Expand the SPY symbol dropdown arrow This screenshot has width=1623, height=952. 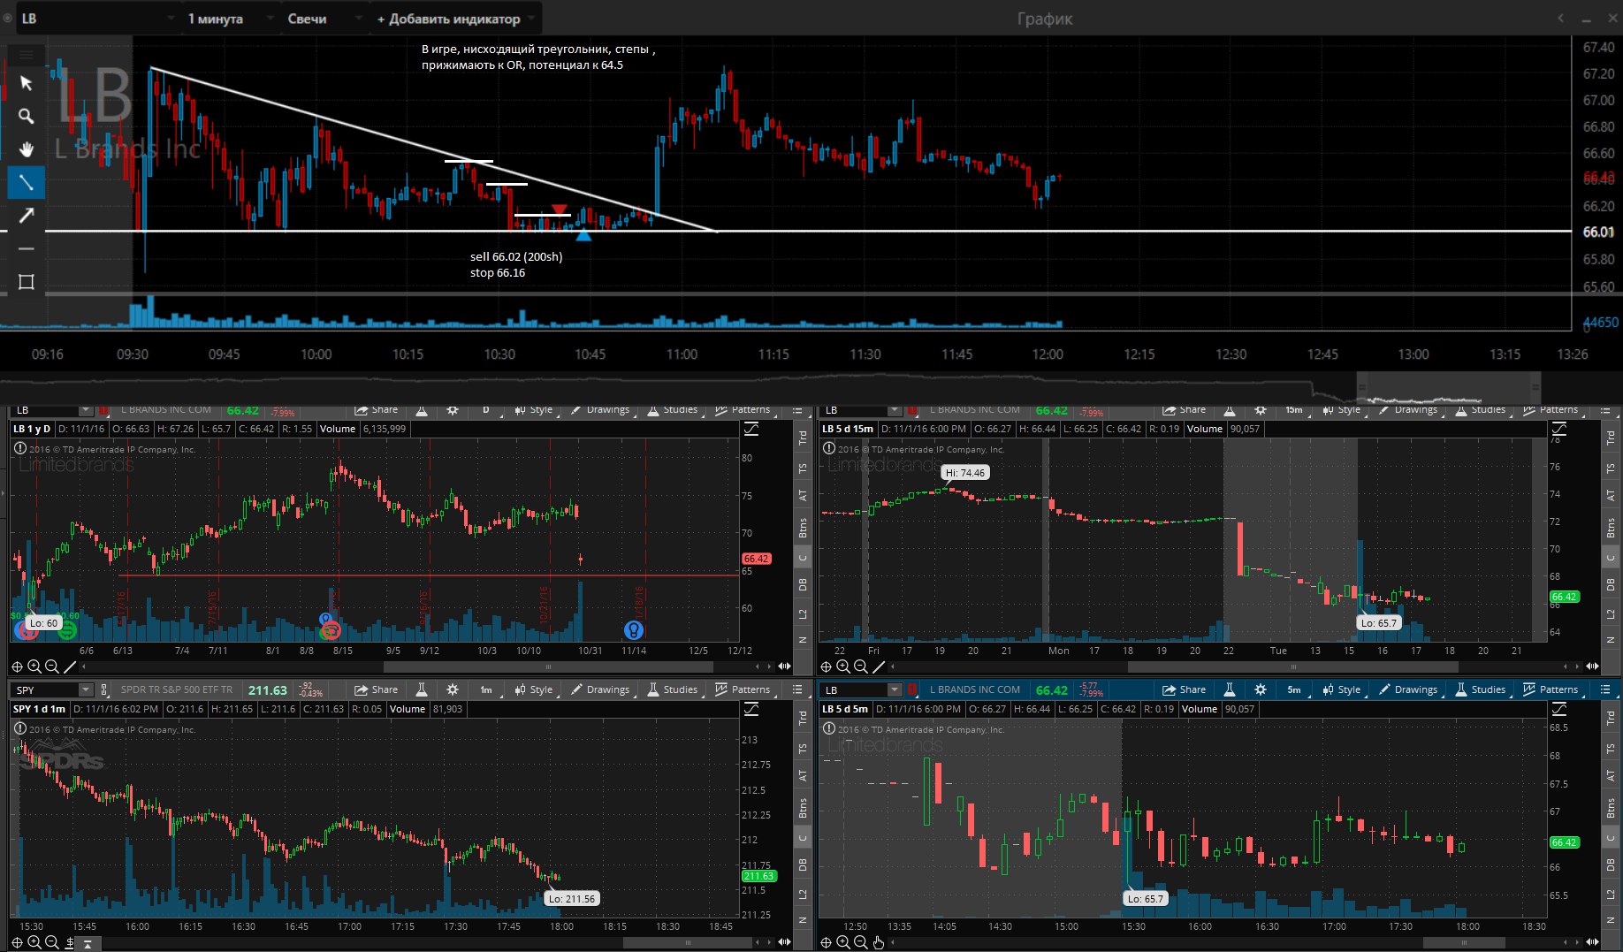coord(85,689)
